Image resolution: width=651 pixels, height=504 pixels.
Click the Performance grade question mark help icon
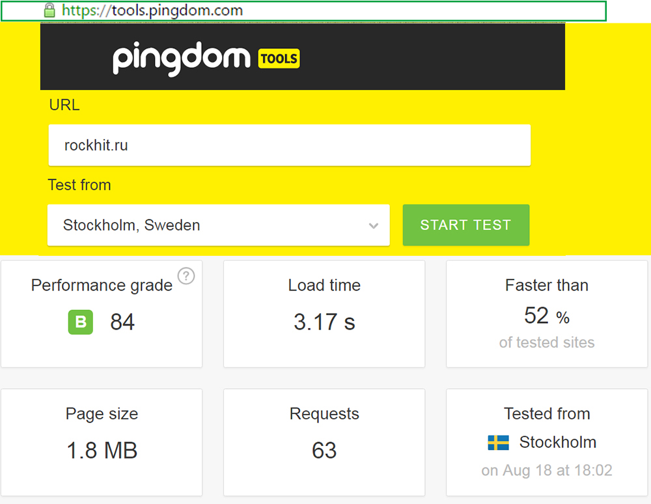(x=186, y=276)
